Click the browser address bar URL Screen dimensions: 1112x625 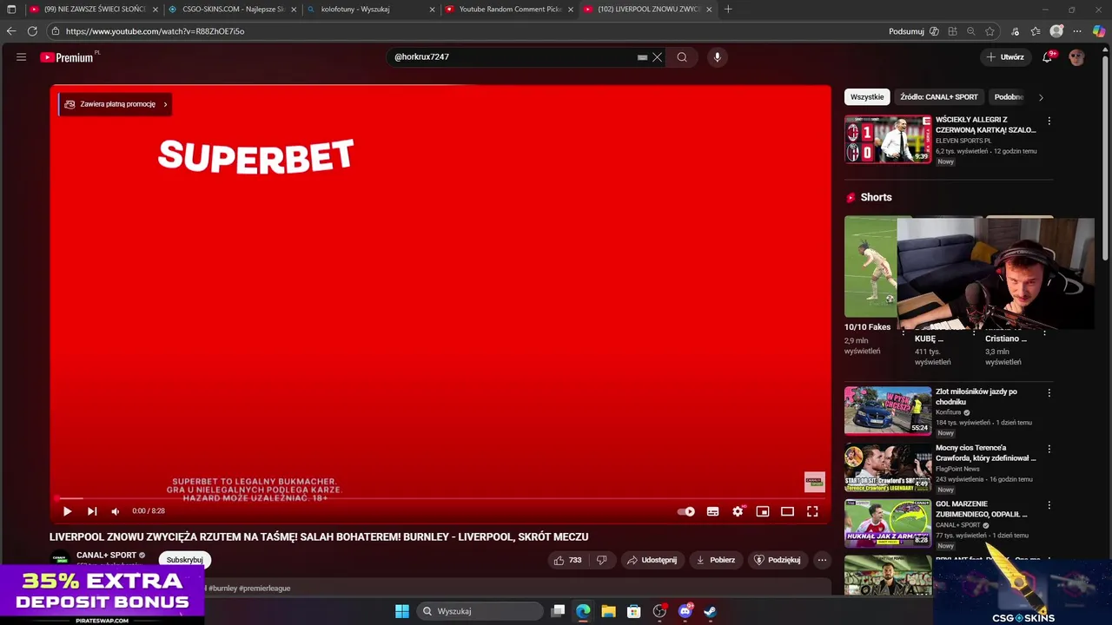pyautogui.click(x=156, y=31)
